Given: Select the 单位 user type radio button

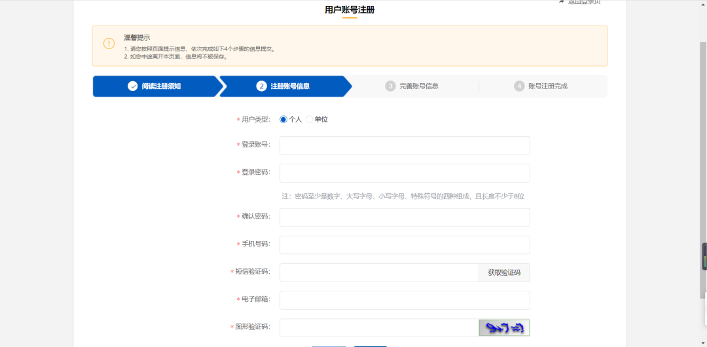Looking at the screenshot, I should click(x=310, y=119).
